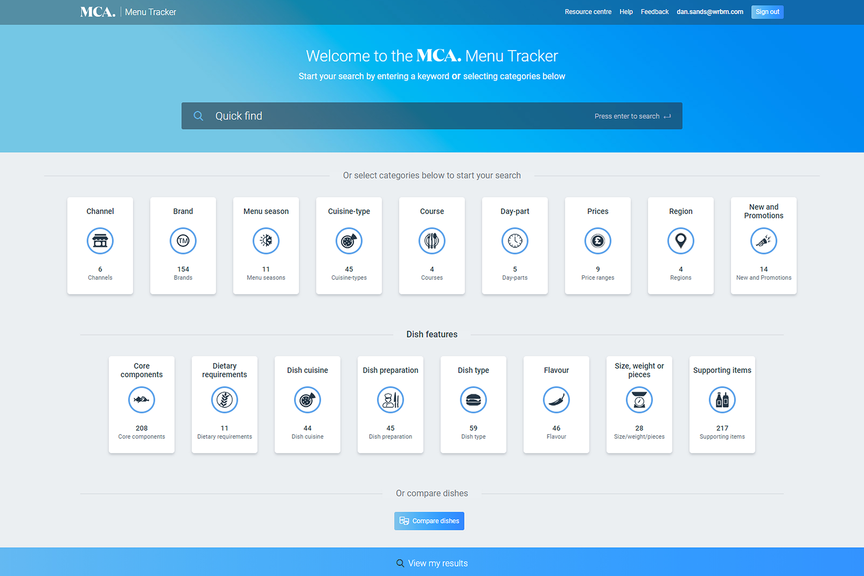864x576 pixels.
Task: Open the Core components fish icon
Action: tap(142, 400)
